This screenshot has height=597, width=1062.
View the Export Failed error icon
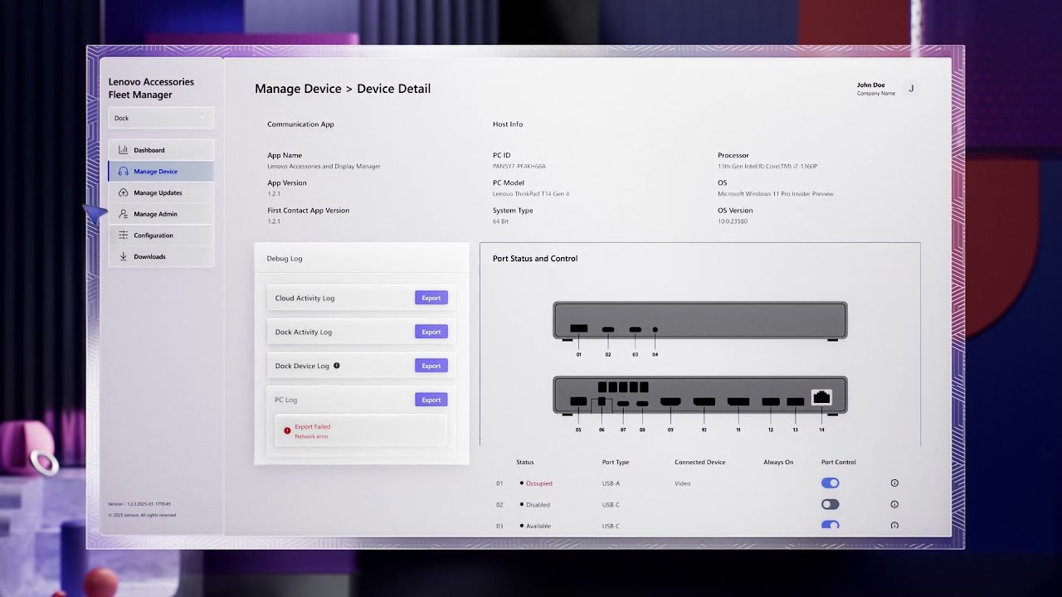pos(287,431)
